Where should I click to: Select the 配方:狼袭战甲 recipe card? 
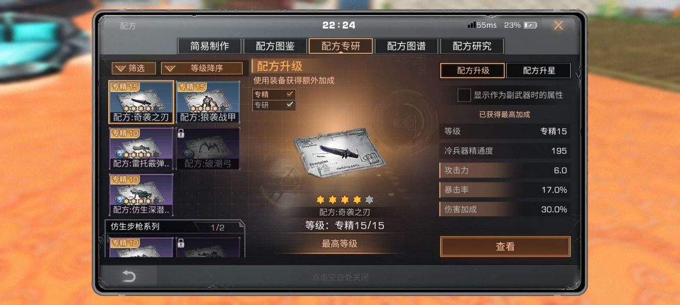pos(208,102)
